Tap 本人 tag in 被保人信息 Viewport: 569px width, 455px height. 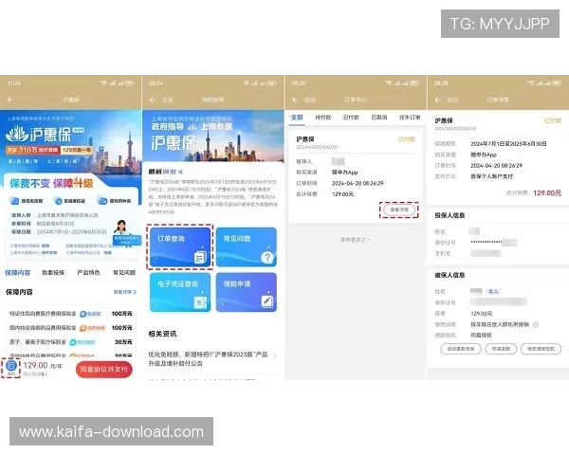point(493,291)
